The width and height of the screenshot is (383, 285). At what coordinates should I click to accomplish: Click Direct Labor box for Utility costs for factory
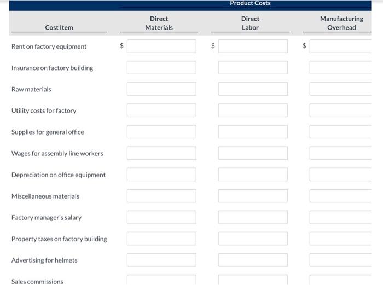[253, 110]
